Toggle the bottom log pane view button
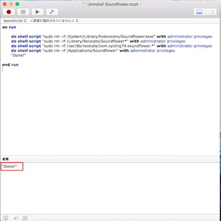 pos(199,12)
